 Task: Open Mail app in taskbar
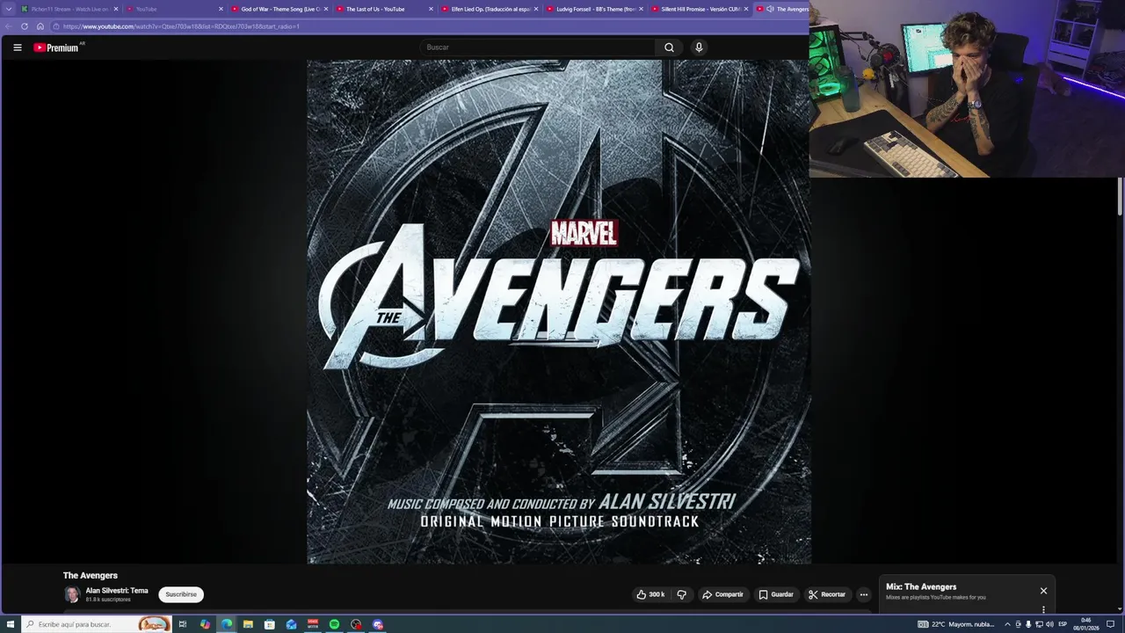pyautogui.click(x=291, y=624)
